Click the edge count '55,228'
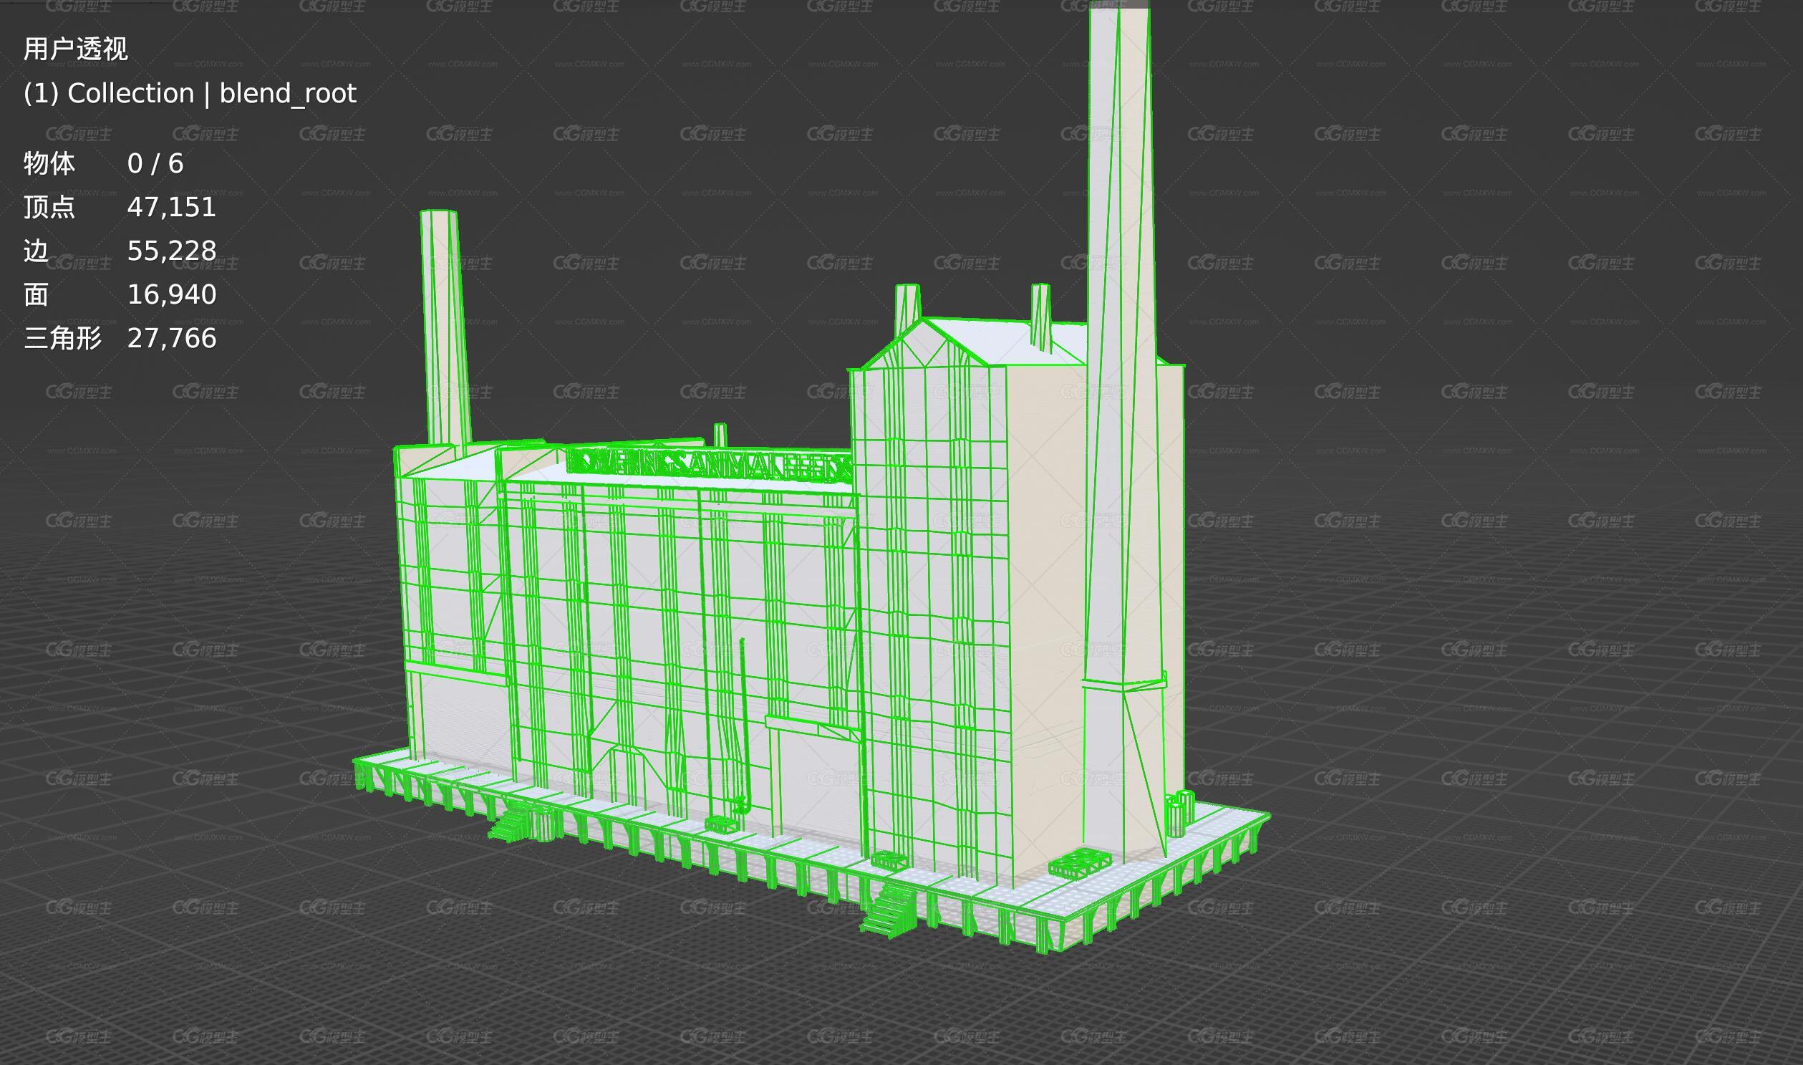Image resolution: width=1803 pixels, height=1065 pixels. (x=171, y=251)
